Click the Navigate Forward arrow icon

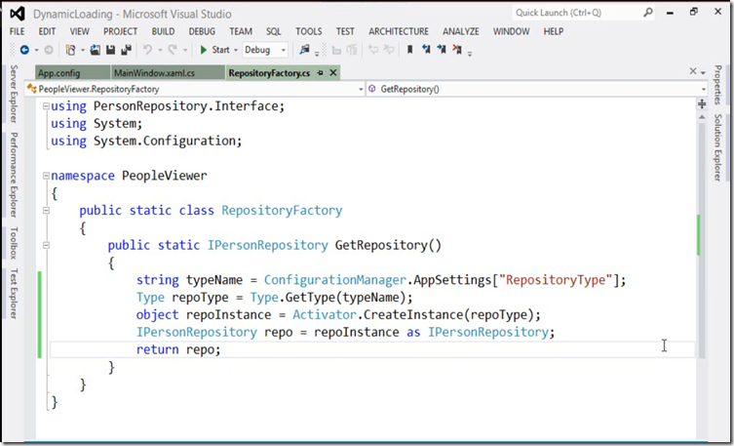(x=48, y=50)
